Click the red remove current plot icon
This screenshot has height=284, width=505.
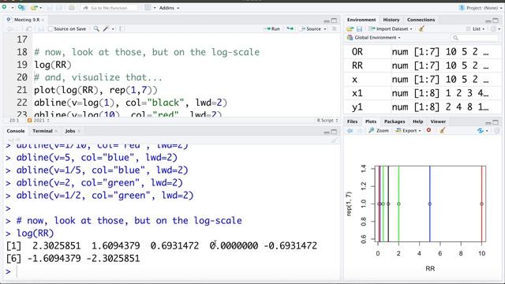pos(428,130)
